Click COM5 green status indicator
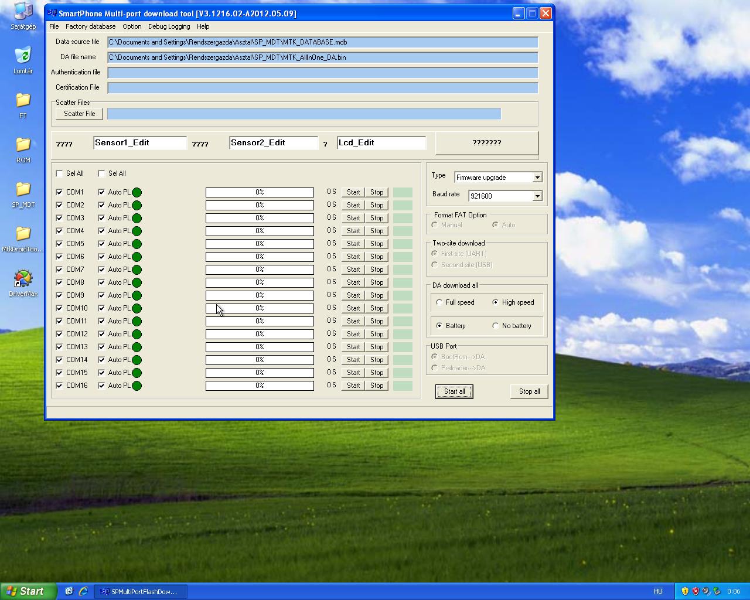The width and height of the screenshot is (750, 600). tap(137, 244)
